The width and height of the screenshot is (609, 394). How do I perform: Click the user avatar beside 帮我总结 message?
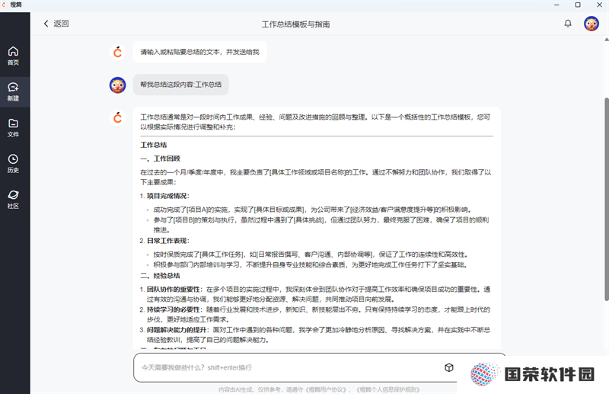(118, 85)
